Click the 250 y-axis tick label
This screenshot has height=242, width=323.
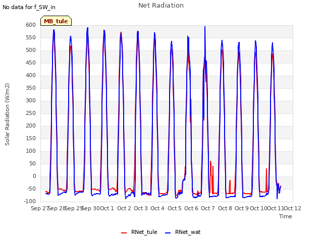[x=31, y=113]
